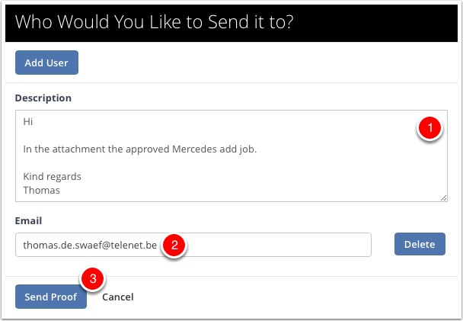Click the thomas.de.swaef@telenet.be address text
The width and height of the screenshot is (463, 321).
(90, 245)
